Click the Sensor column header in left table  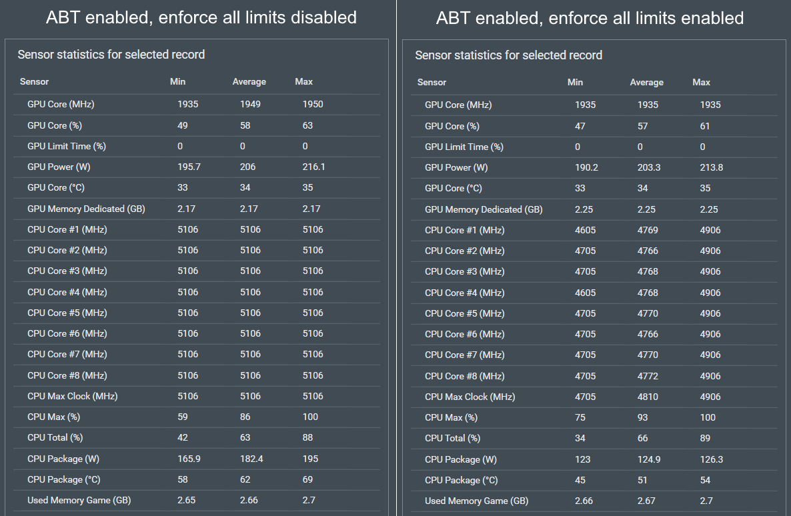pos(34,81)
